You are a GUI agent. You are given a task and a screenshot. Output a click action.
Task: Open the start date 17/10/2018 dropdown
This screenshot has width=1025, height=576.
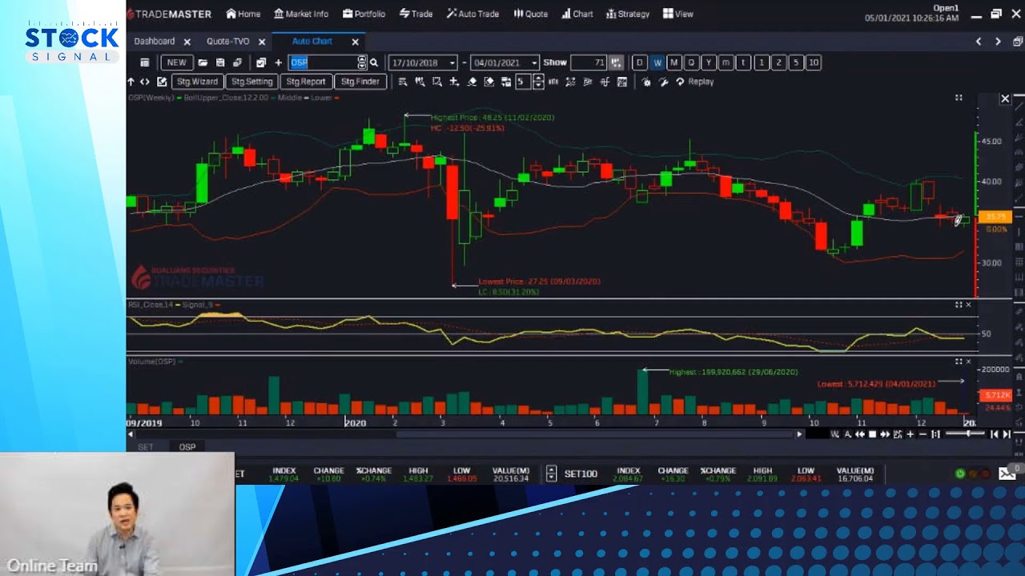click(x=452, y=62)
